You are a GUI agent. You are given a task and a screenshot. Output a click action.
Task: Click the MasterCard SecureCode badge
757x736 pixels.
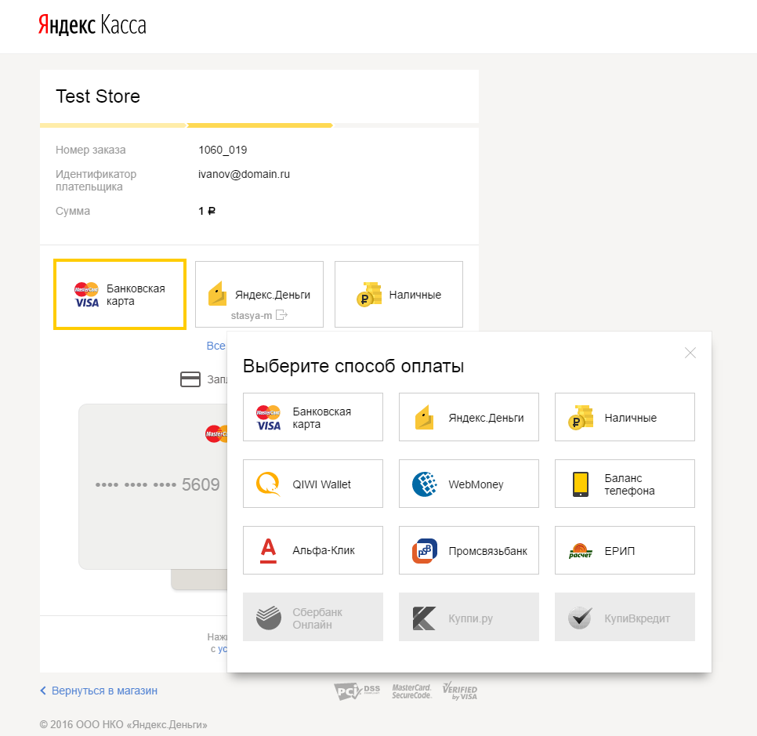click(411, 691)
